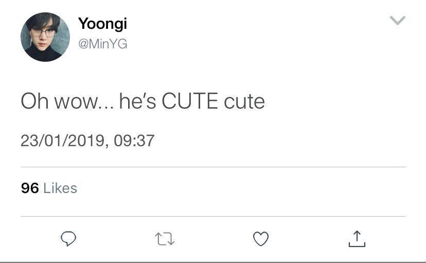426x263 pixels.
Task: Retweet this tweet using the arrows icon
Action: tap(165, 239)
